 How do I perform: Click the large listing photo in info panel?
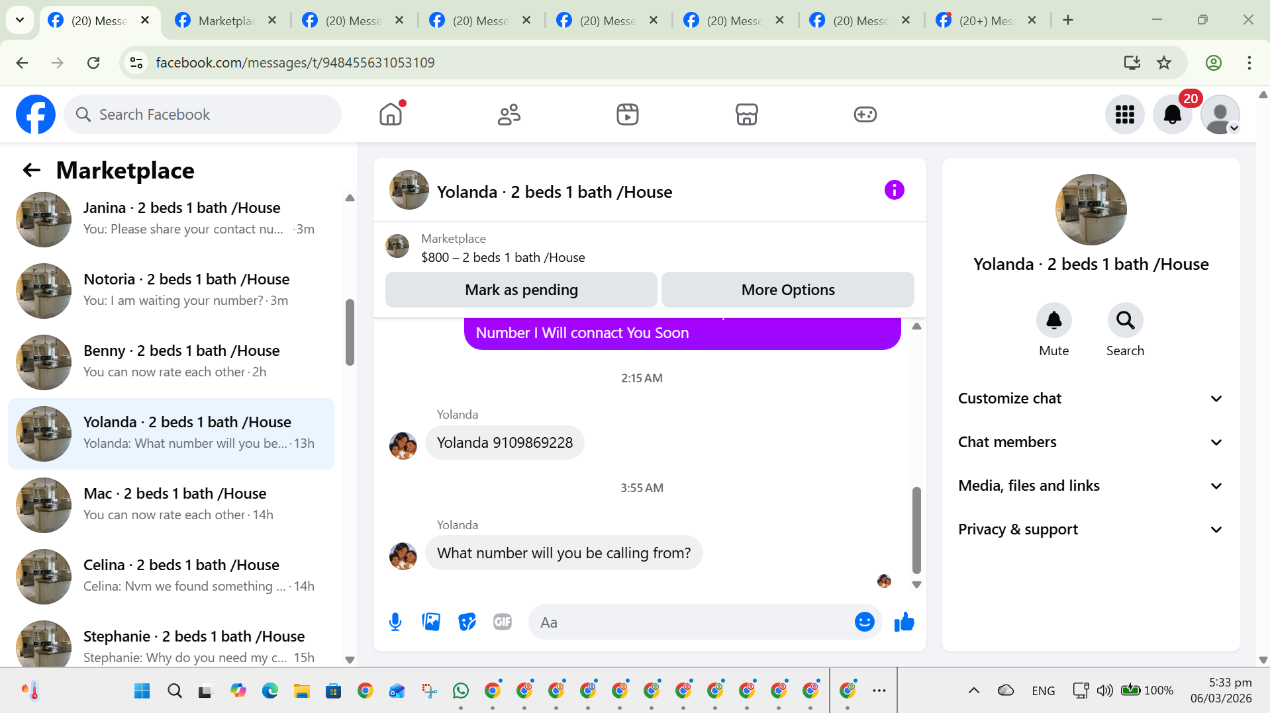pos(1091,210)
